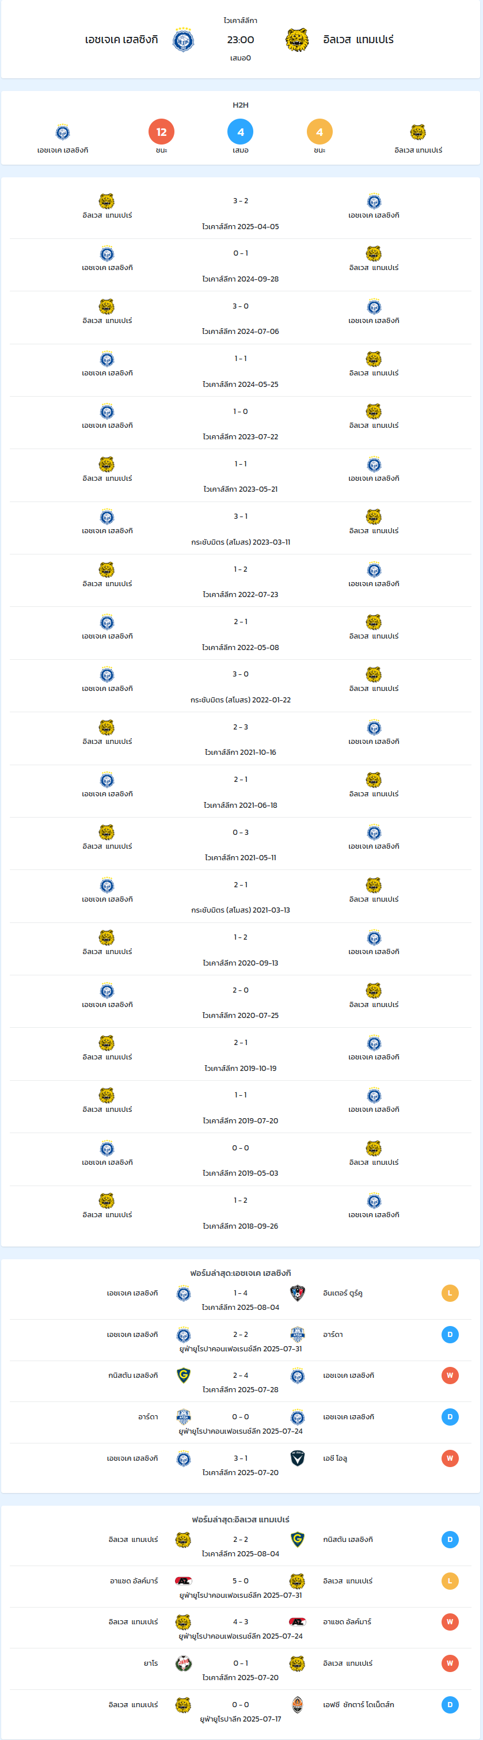Click the AZ Alkmaar logo in 5 - 0 match
Image resolution: width=483 pixels, height=1740 pixels.
(x=183, y=1581)
